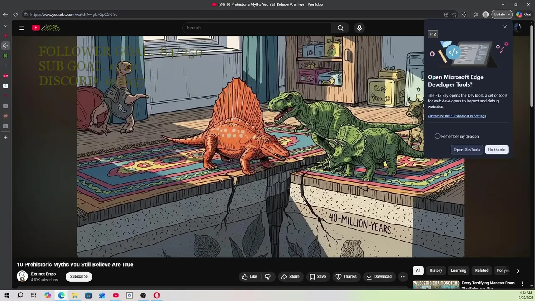The image size is (535, 301).
Task: Click the video title '10 Prehistoric Myths You Still Believe Are True'
Action: pos(75,265)
